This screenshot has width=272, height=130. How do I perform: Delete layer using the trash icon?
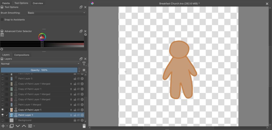[84, 126]
